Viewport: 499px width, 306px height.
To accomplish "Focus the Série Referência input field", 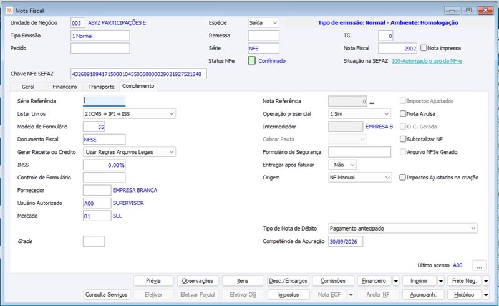I will pos(104,101).
